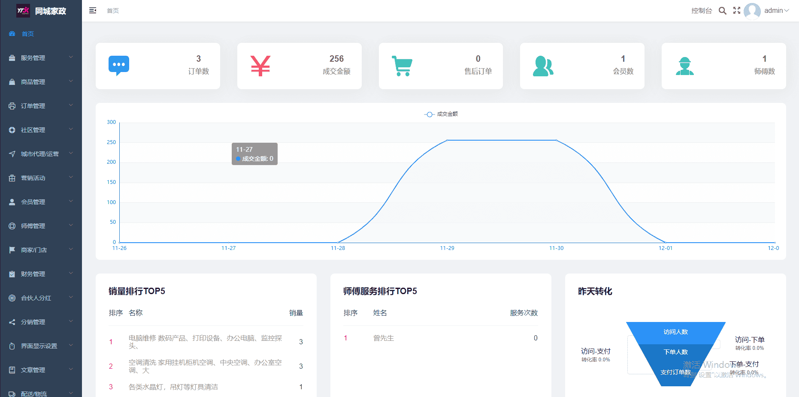Click the 服务管理 briefcase icon

pos(12,58)
